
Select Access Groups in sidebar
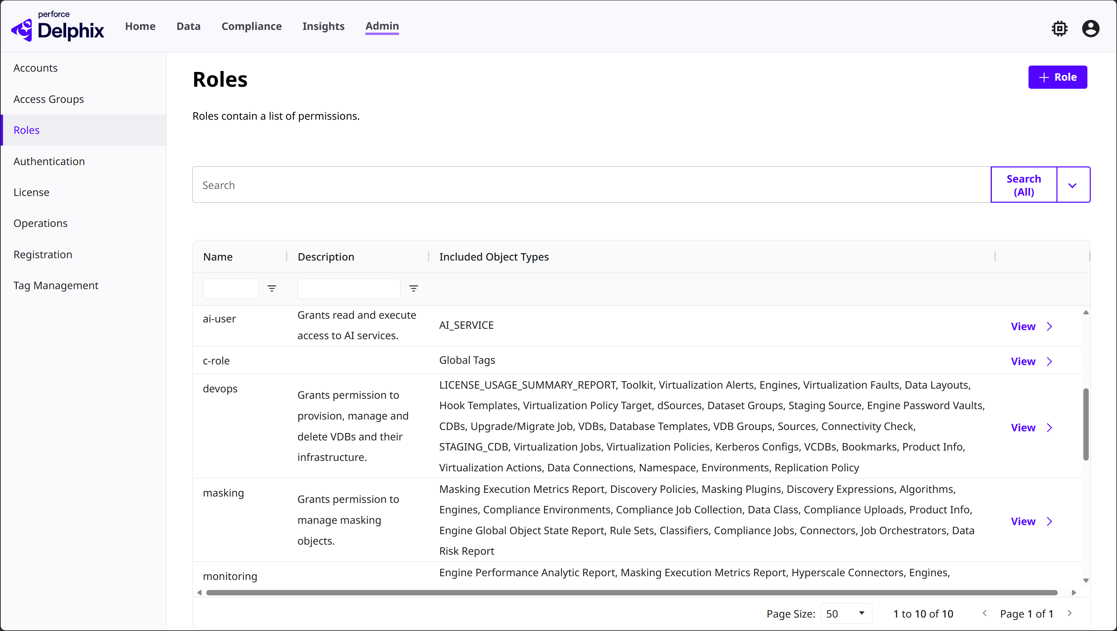(x=48, y=99)
